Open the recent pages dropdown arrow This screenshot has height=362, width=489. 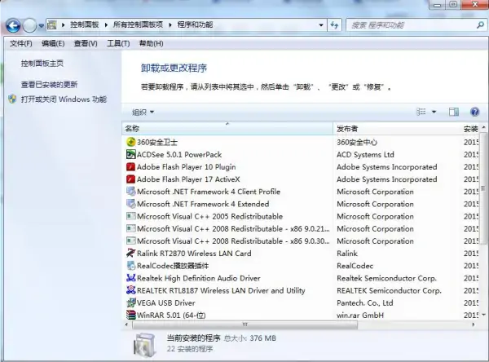(x=42, y=26)
